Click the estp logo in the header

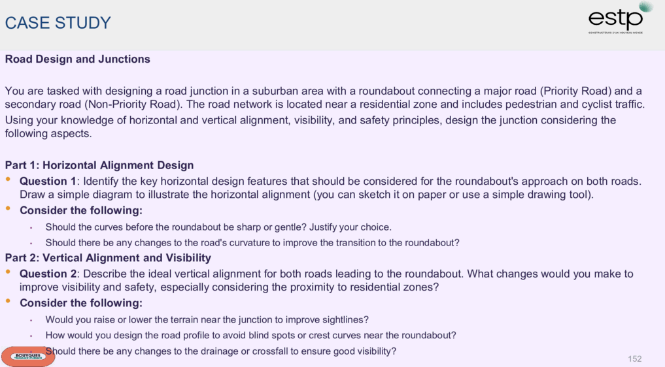pos(616,20)
